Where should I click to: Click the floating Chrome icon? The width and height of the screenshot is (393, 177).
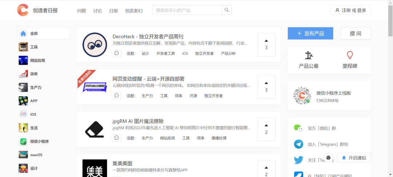328,158
